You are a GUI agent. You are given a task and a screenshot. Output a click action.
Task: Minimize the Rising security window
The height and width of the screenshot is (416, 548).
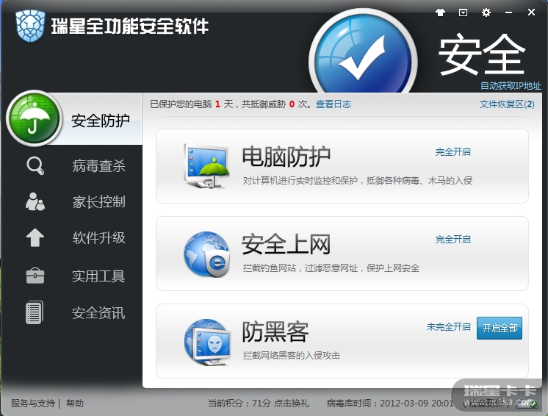pyautogui.click(x=508, y=13)
